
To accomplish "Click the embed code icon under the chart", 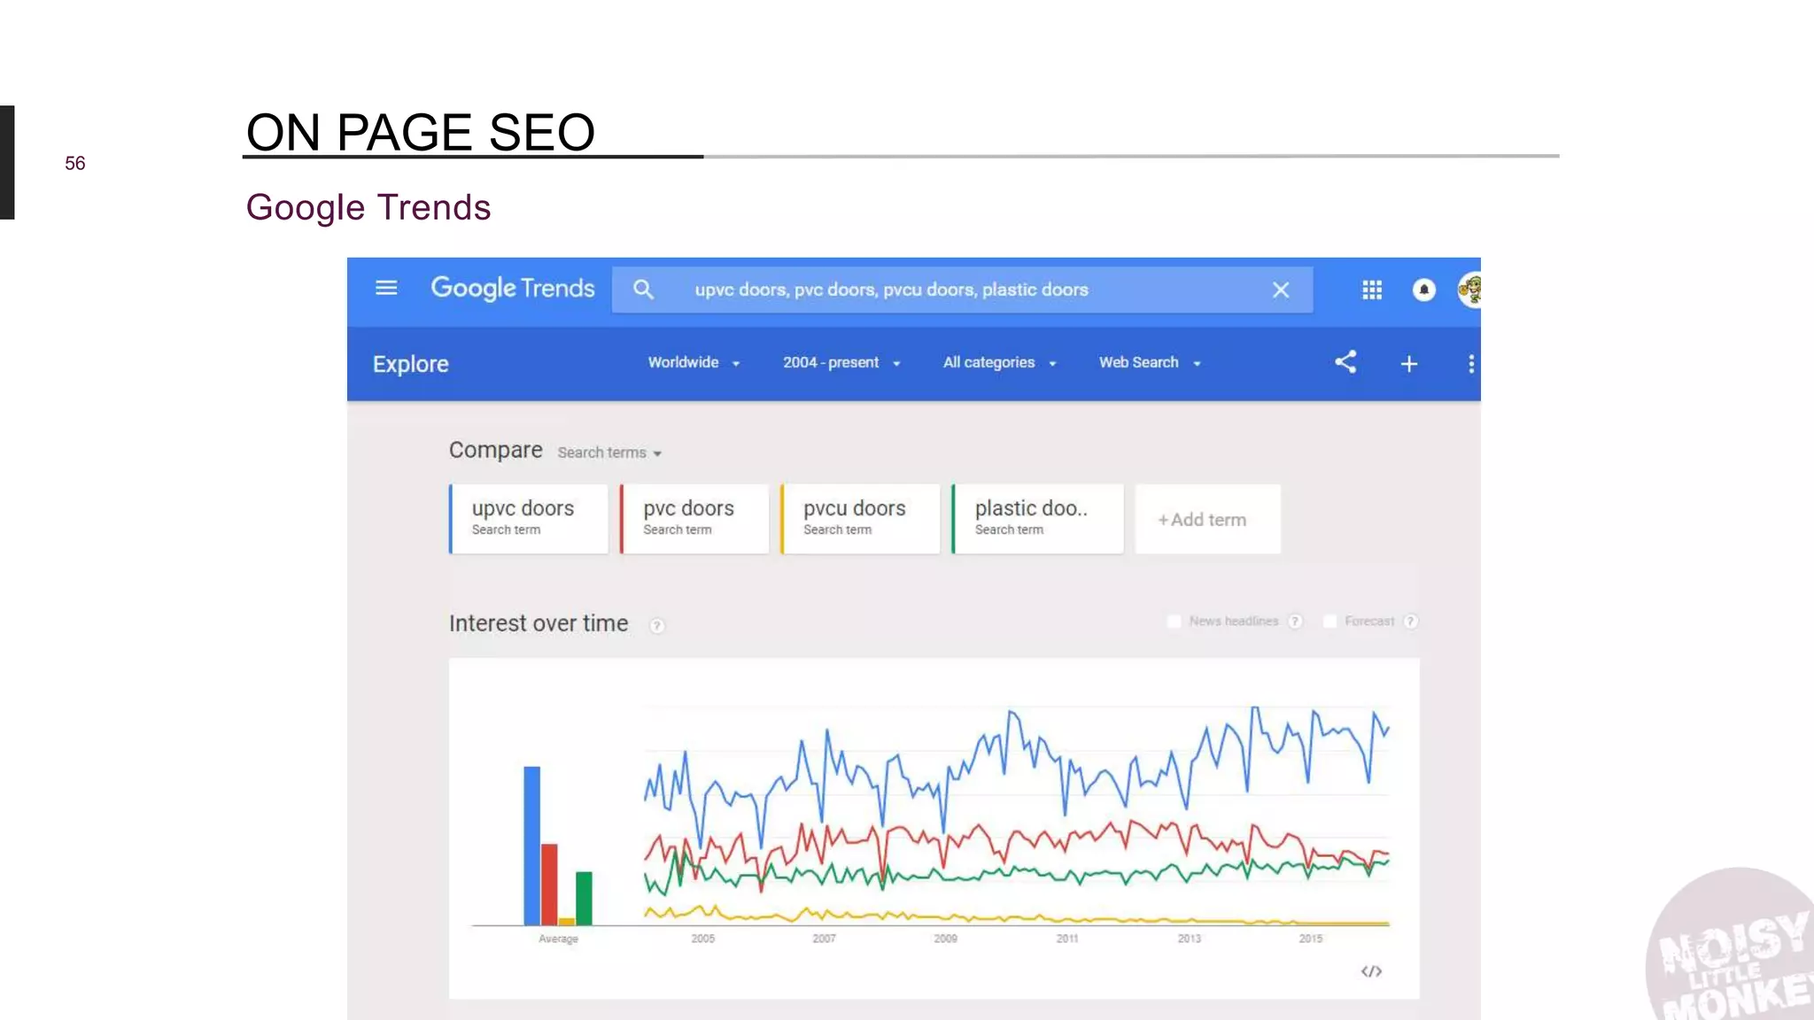I will click(x=1371, y=971).
